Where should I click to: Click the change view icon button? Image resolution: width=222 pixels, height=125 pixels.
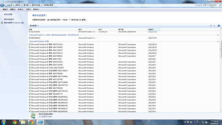[x=211, y=26]
